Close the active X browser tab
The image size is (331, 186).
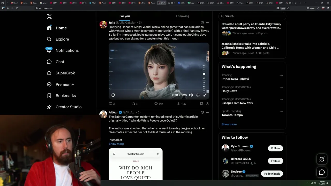click(164, 3)
